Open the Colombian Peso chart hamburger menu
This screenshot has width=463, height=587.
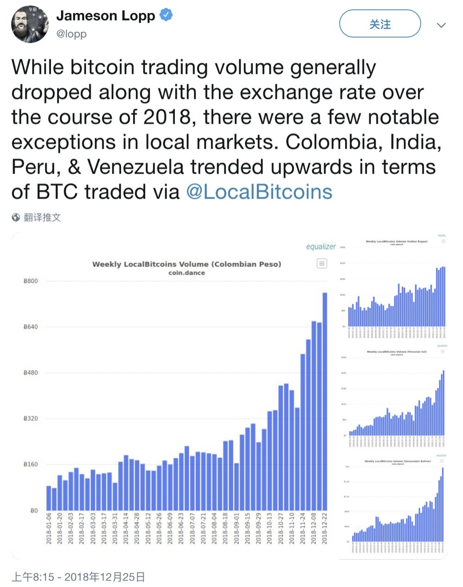click(322, 264)
